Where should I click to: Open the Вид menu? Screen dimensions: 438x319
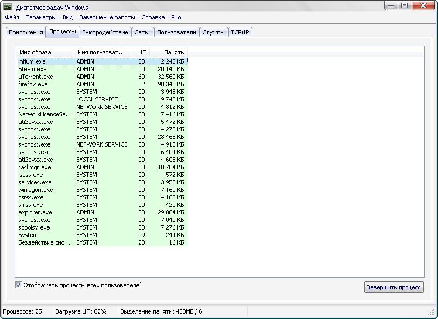click(67, 17)
